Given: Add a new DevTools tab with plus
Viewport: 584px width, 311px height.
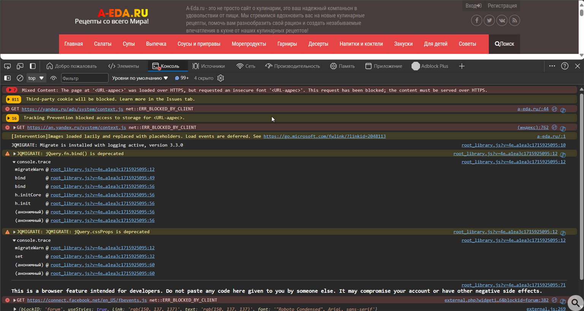Looking at the screenshot, I should pos(462,66).
